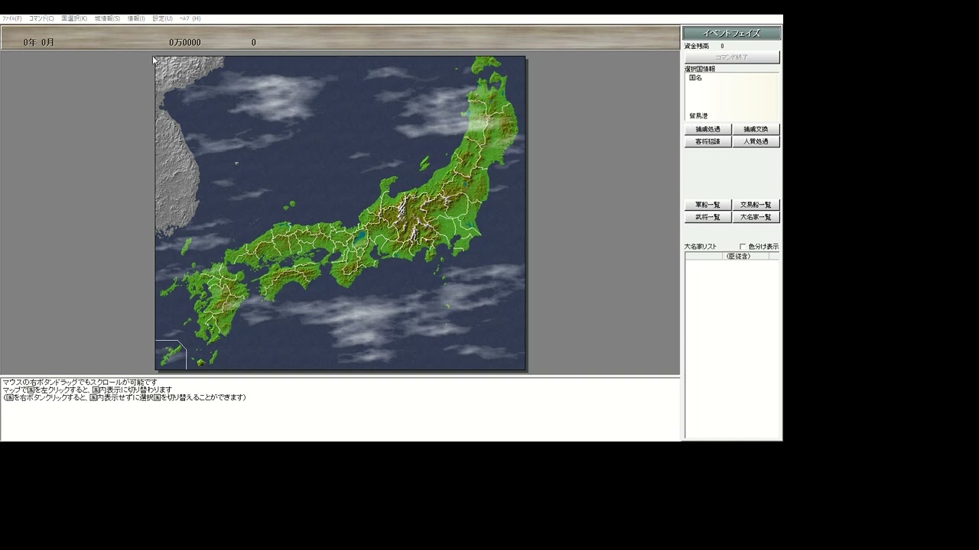Click the Japan map view

click(340, 213)
